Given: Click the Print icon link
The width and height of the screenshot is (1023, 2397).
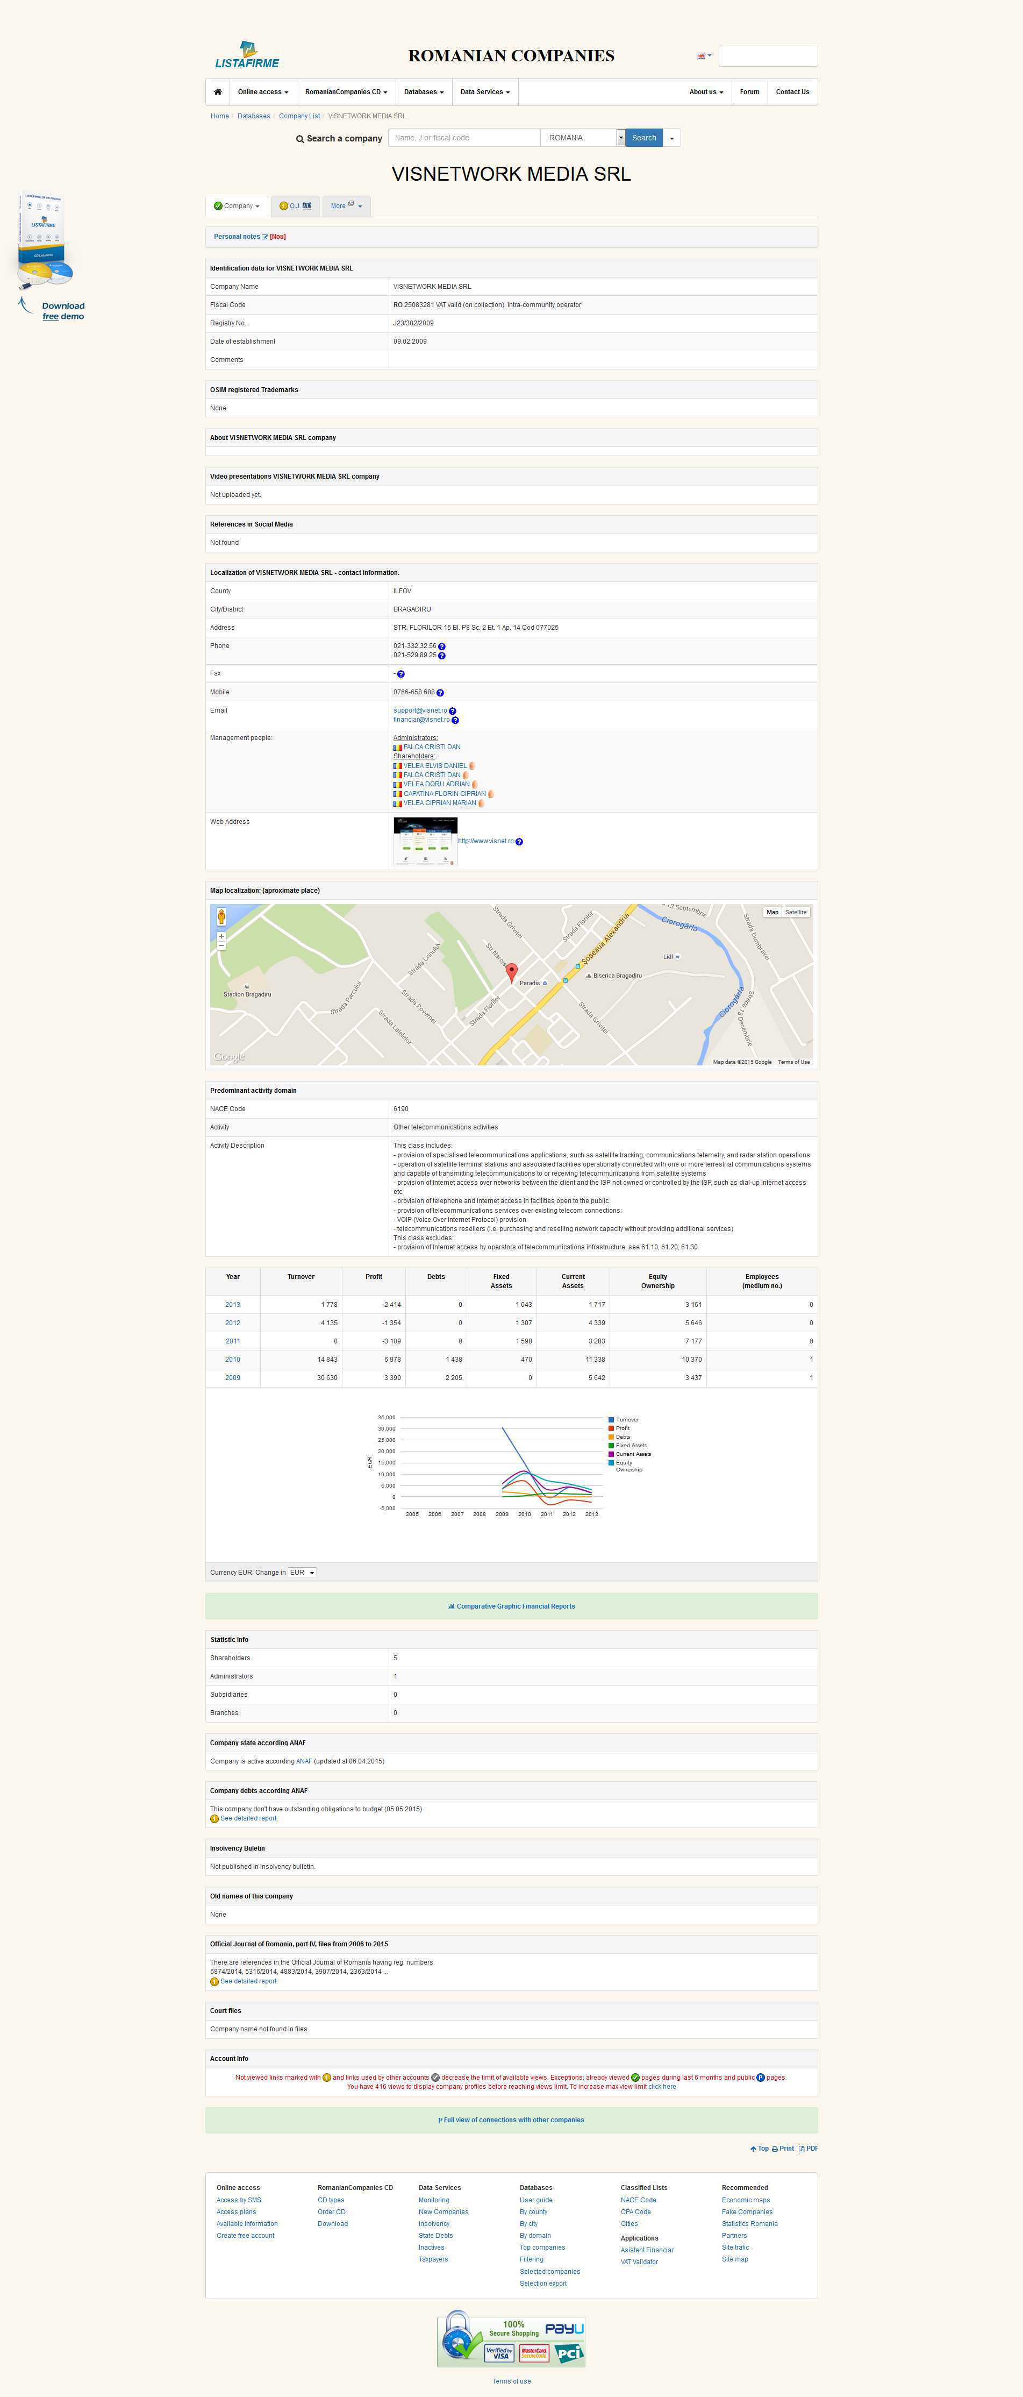Looking at the screenshot, I should [x=782, y=2149].
